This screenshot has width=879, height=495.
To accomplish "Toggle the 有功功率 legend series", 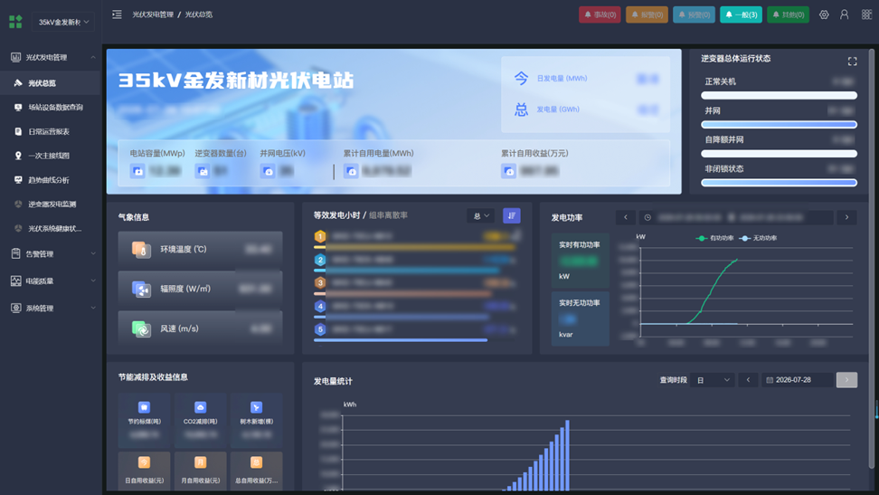I will (714, 238).
